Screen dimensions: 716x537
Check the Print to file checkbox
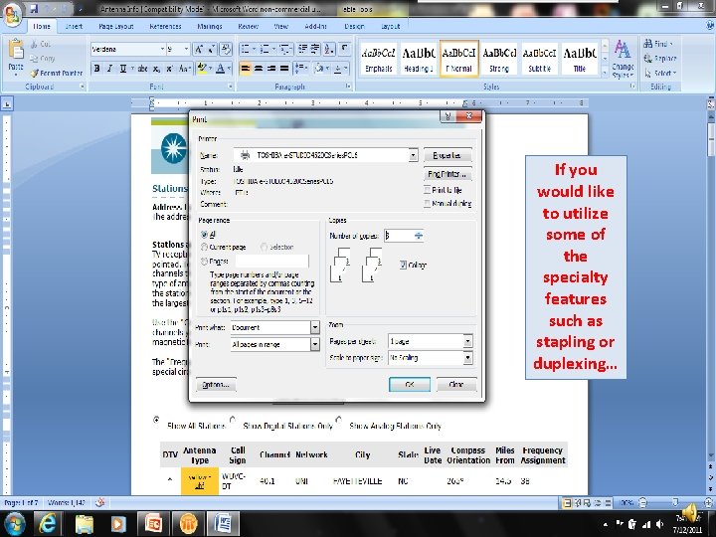click(x=427, y=190)
